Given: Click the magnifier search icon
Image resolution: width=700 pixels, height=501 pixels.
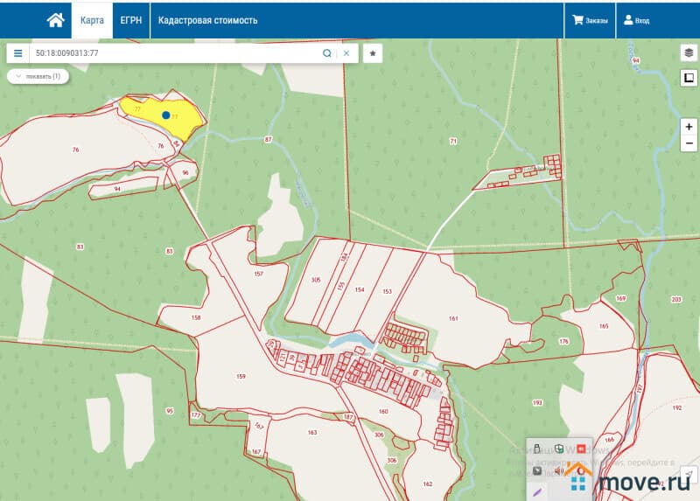Looking at the screenshot, I should point(327,53).
